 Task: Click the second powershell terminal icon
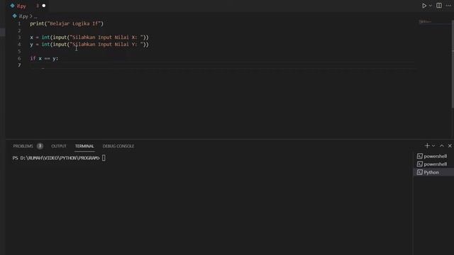[x=419, y=164]
